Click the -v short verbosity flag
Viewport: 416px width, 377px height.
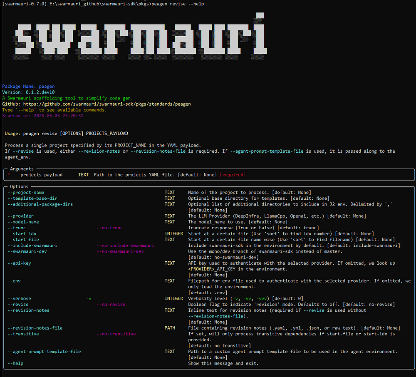click(89, 298)
